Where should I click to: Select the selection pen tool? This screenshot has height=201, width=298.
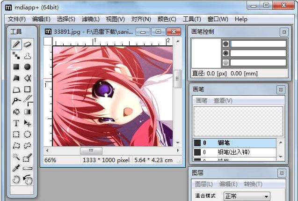click(27, 157)
